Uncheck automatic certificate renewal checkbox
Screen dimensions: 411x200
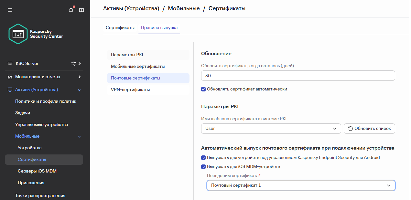point(203,89)
